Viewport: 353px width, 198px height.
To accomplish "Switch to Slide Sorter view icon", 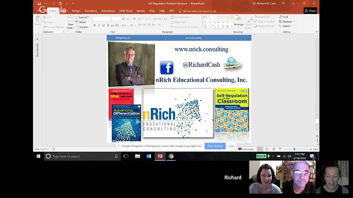I will [x=267, y=149].
